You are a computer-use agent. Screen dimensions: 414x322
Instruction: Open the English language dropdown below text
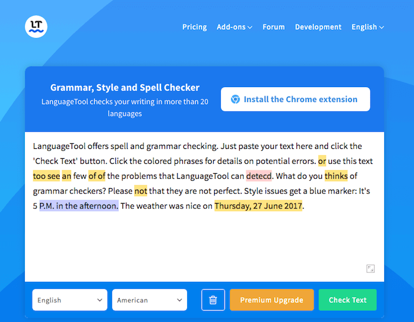(70, 300)
